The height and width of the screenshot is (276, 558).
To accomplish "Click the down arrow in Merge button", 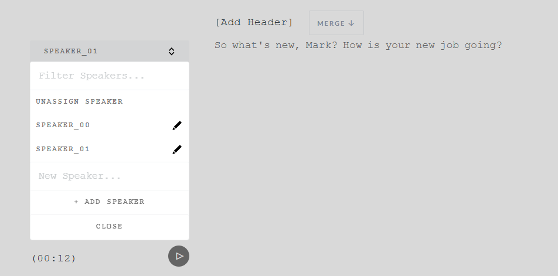I will pos(351,23).
